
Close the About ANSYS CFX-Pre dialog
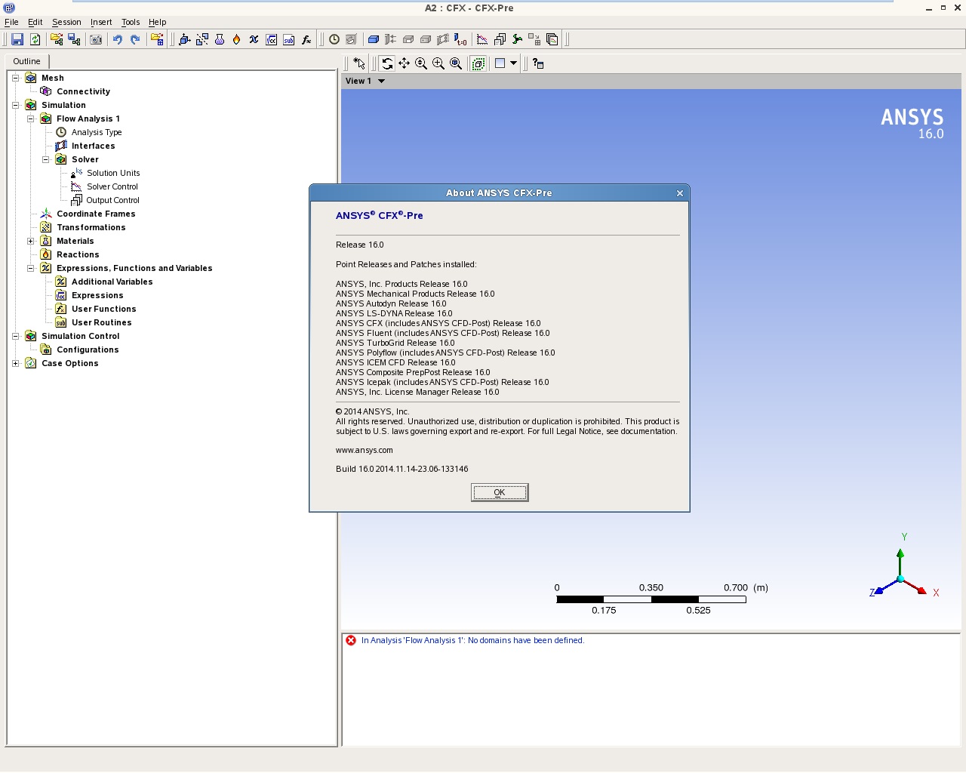(680, 193)
